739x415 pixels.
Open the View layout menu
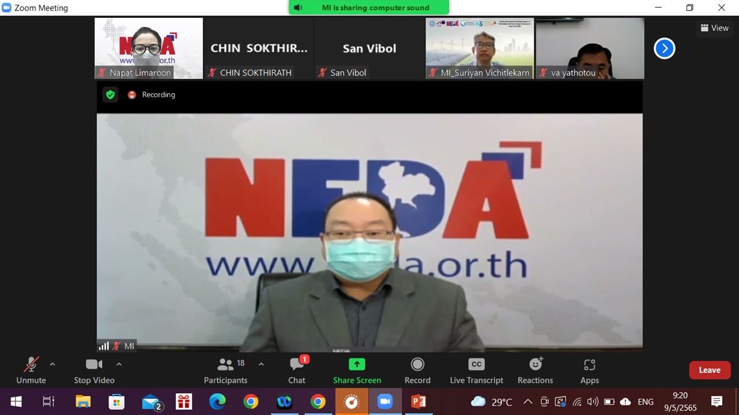[x=715, y=28]
